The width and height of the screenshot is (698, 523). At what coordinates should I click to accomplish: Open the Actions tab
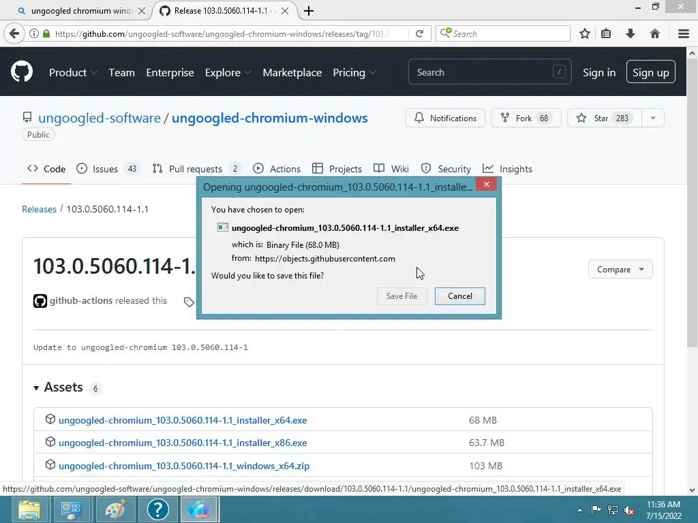[277, 169]
